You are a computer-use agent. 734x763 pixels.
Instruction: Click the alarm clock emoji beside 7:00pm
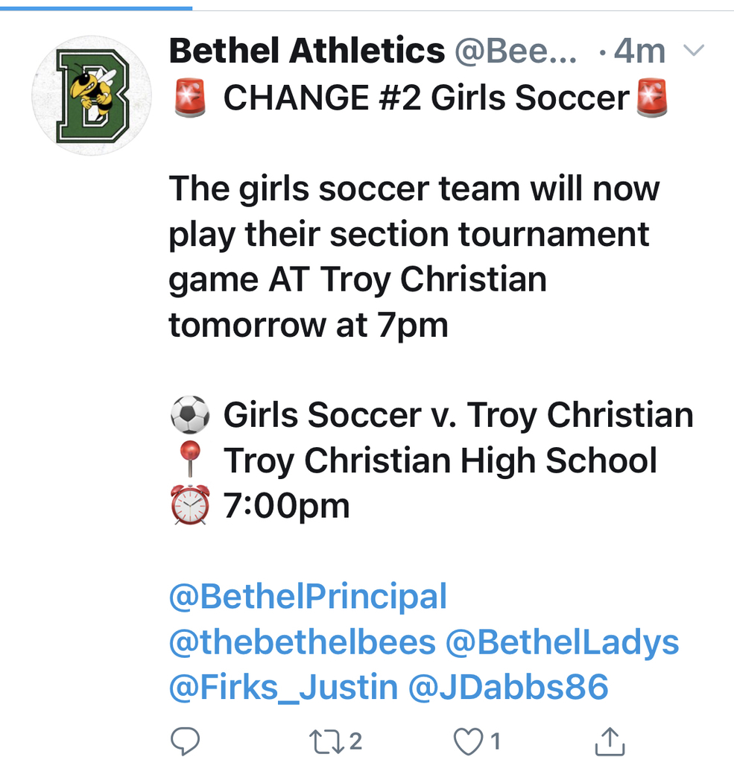[190, 504]
